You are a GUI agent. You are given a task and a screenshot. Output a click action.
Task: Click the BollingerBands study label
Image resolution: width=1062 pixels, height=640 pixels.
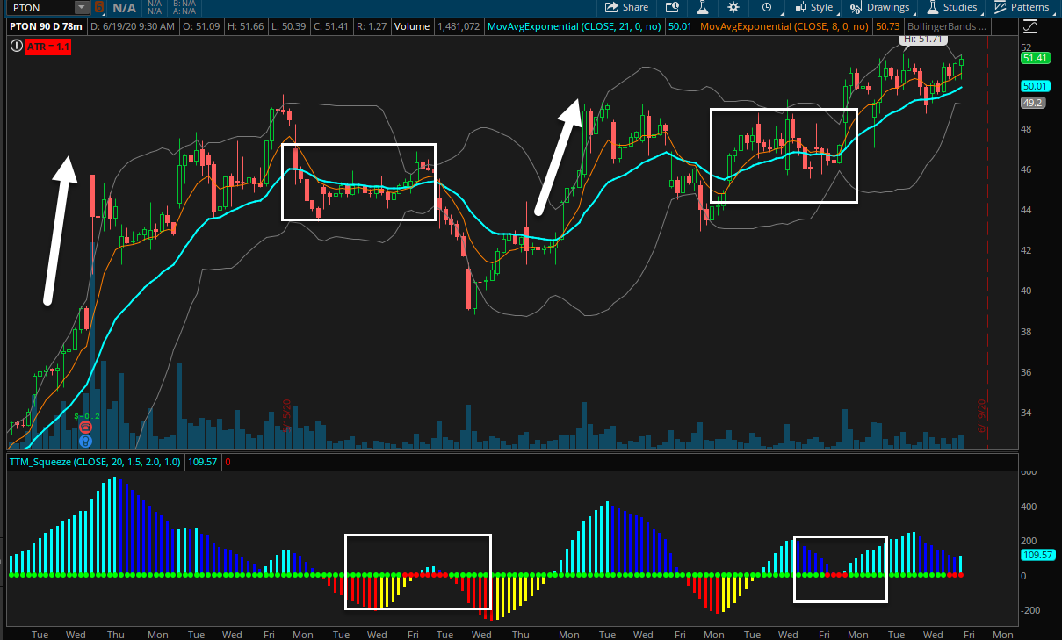click(947, 26)
